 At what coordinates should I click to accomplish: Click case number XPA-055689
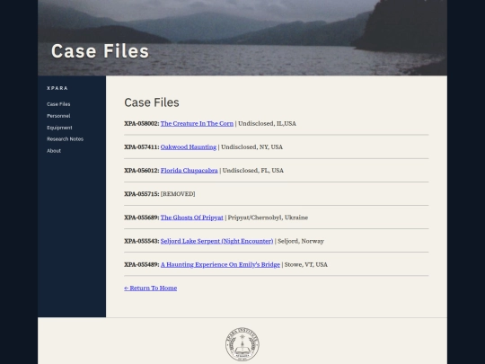(142, 218)
